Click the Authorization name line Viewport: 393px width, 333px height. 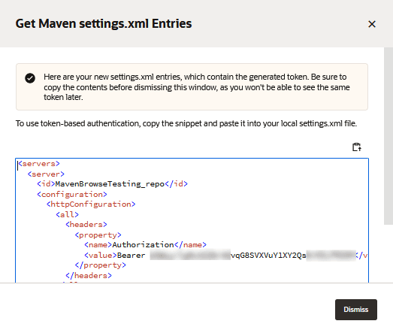tap(145, 245)
